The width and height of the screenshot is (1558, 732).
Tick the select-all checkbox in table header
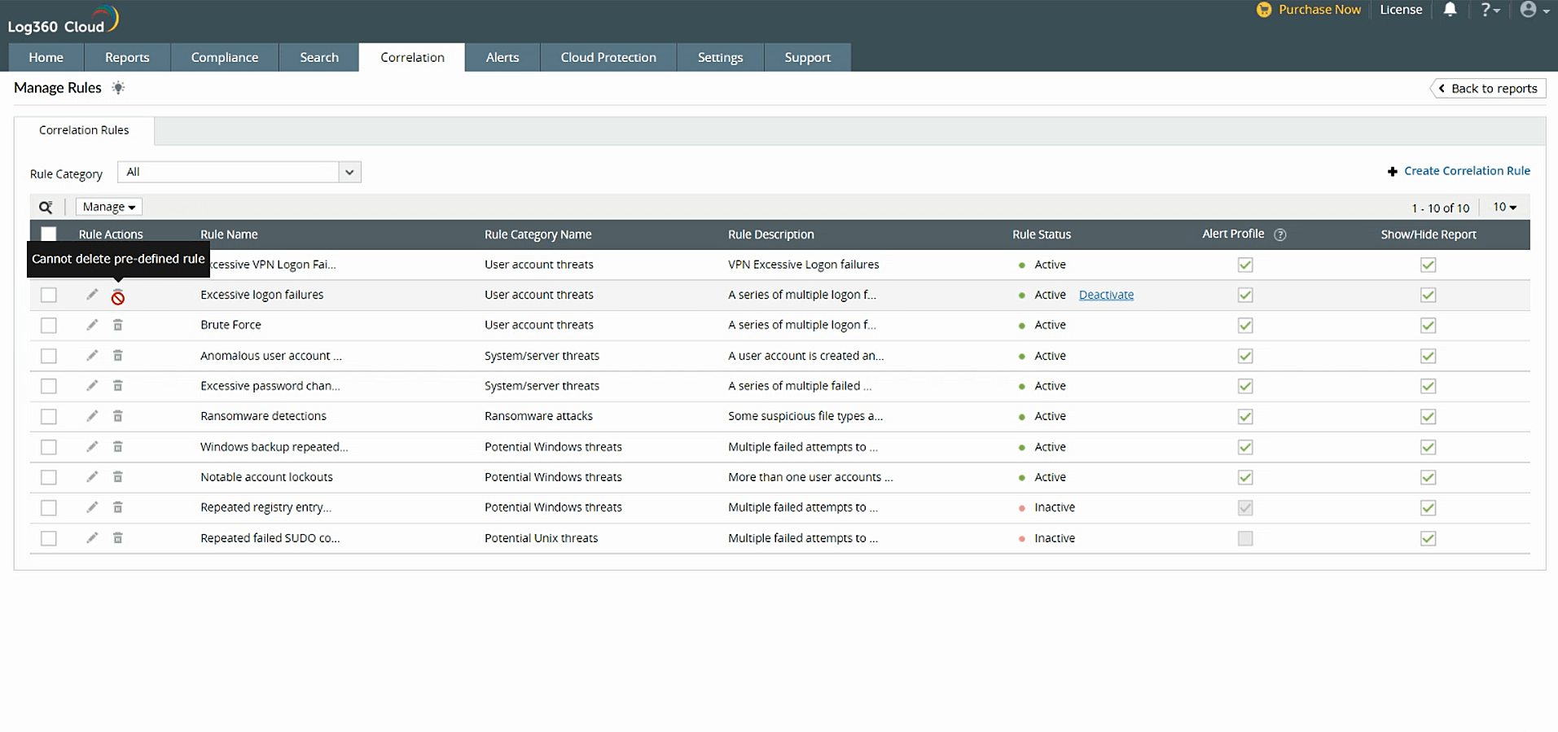[49, 235]
